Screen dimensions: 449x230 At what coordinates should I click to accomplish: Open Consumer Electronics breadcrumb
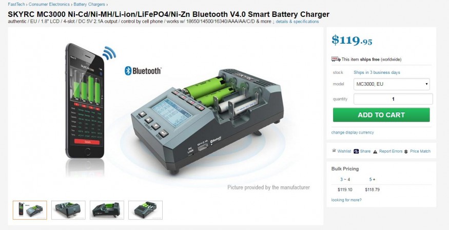[49, 4]
